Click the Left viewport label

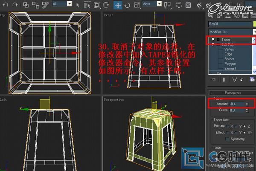tap(3, 99)
